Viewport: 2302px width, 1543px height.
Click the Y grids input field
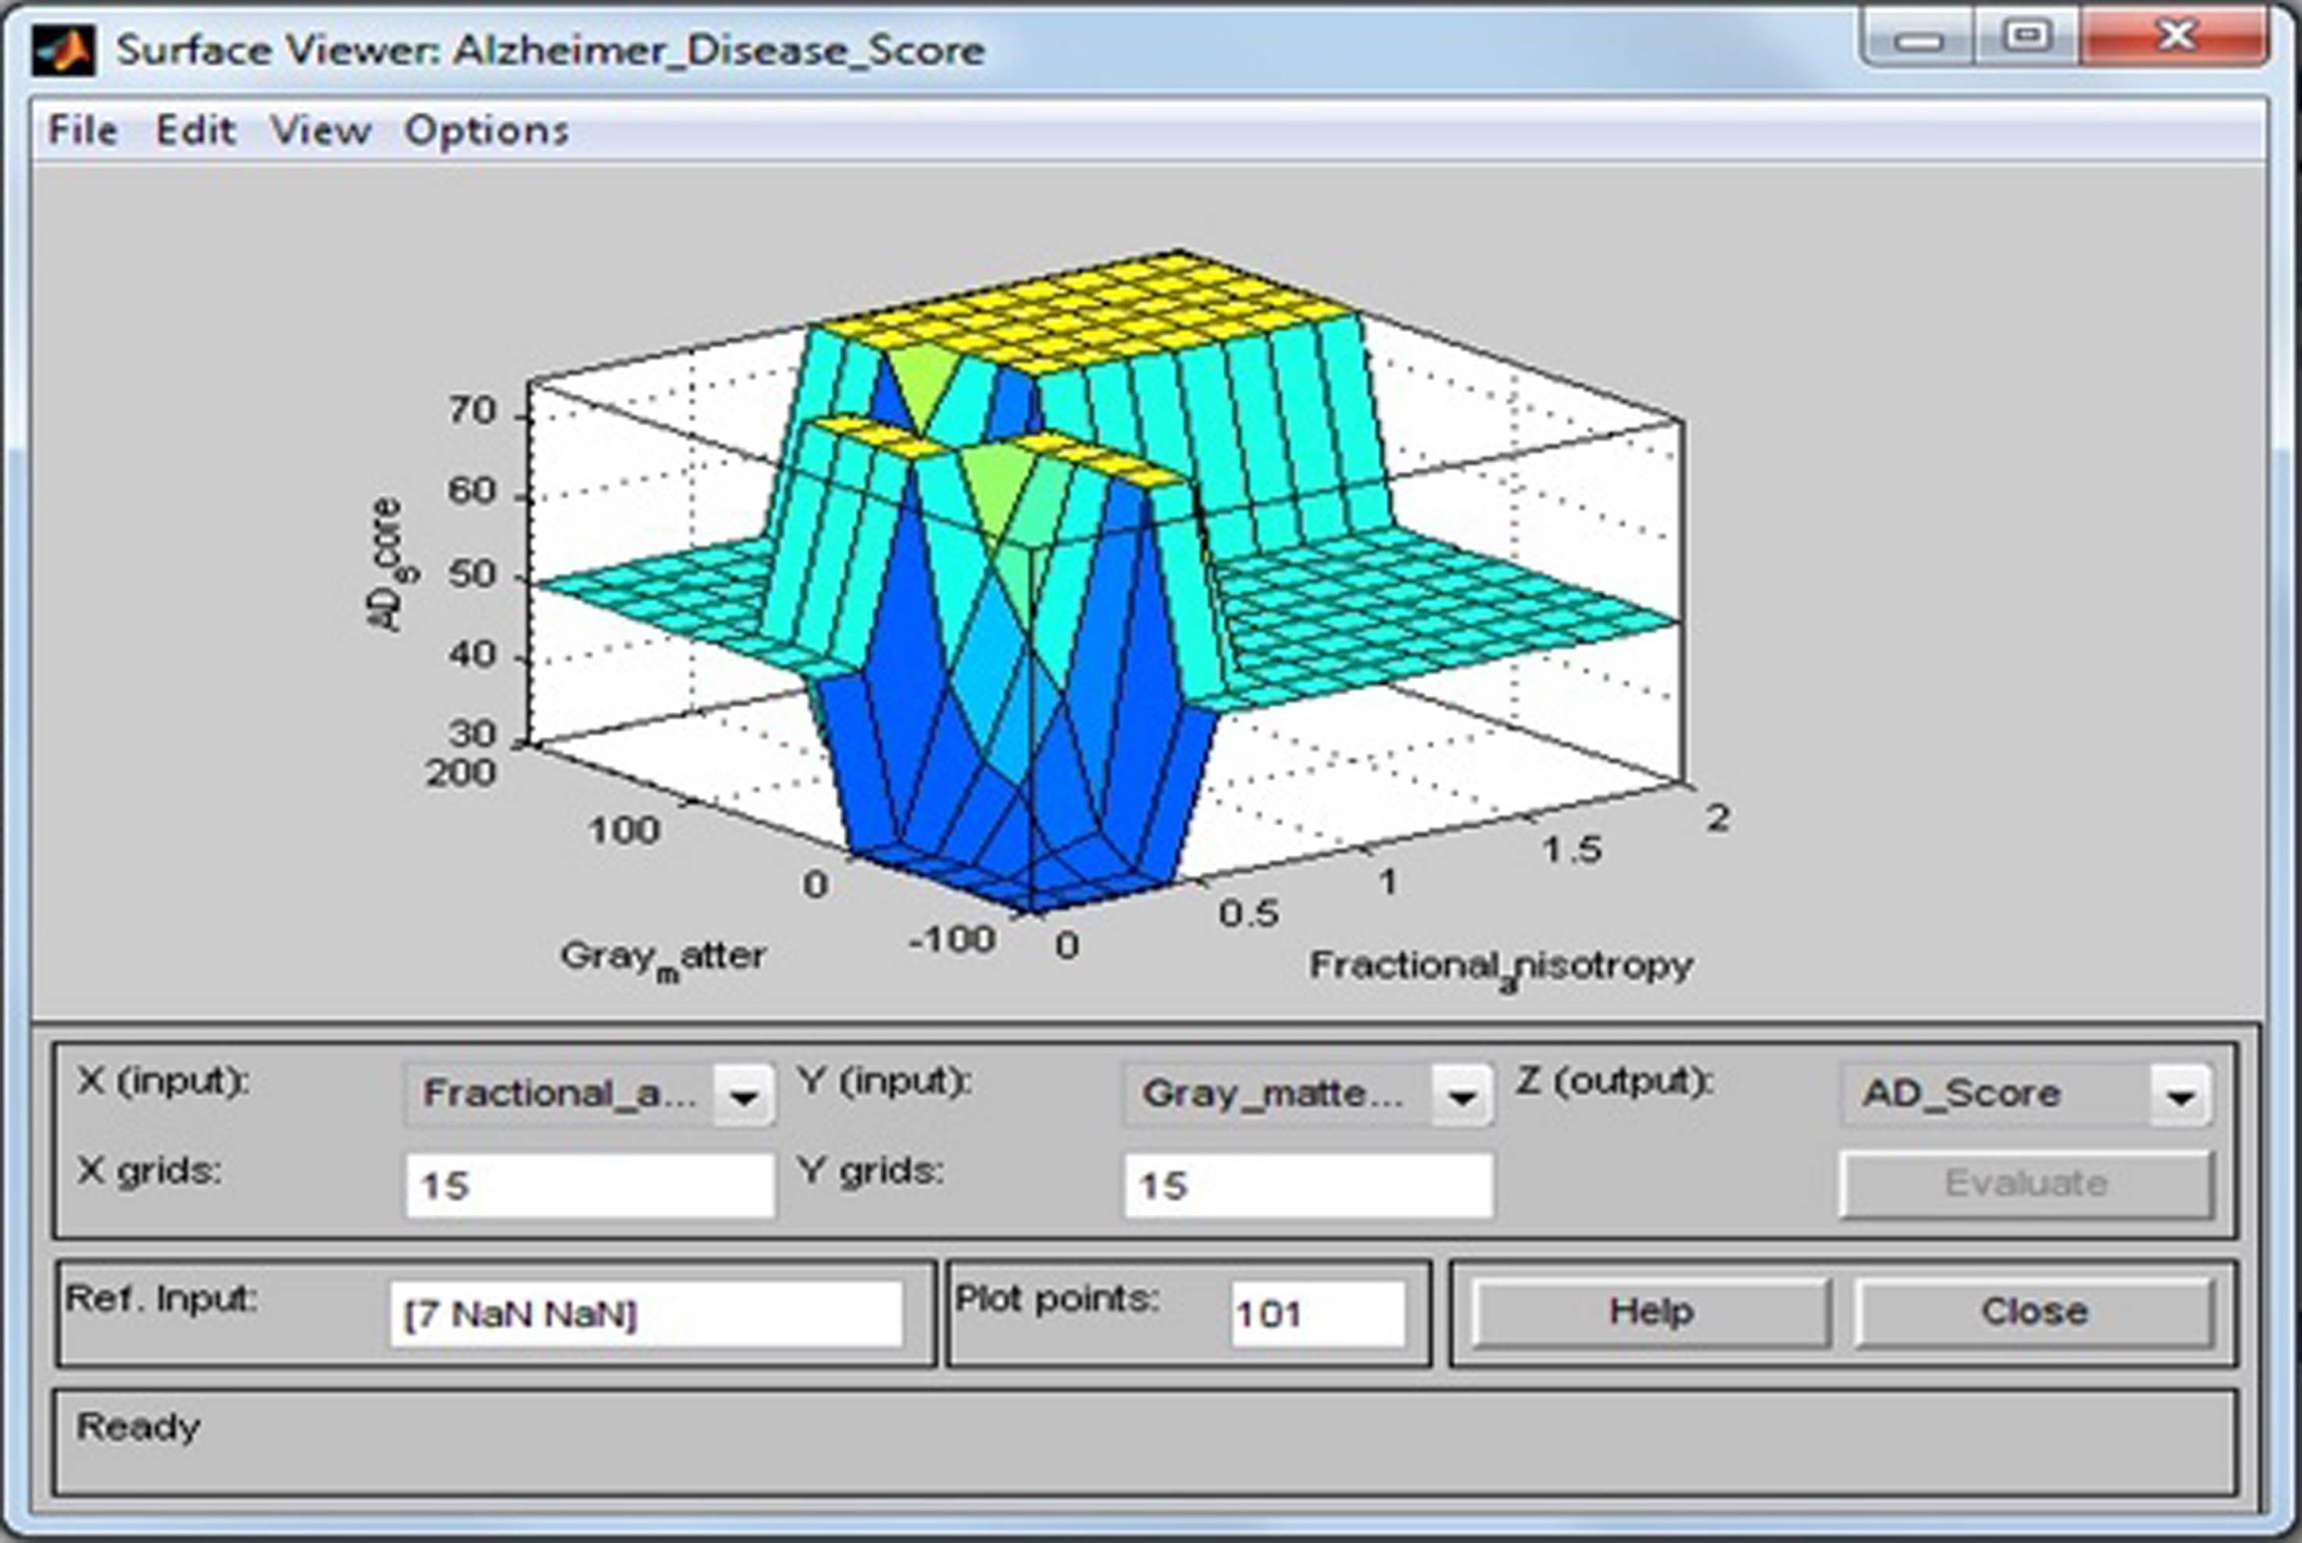pyautogui.click(x=1308, y=1185)
